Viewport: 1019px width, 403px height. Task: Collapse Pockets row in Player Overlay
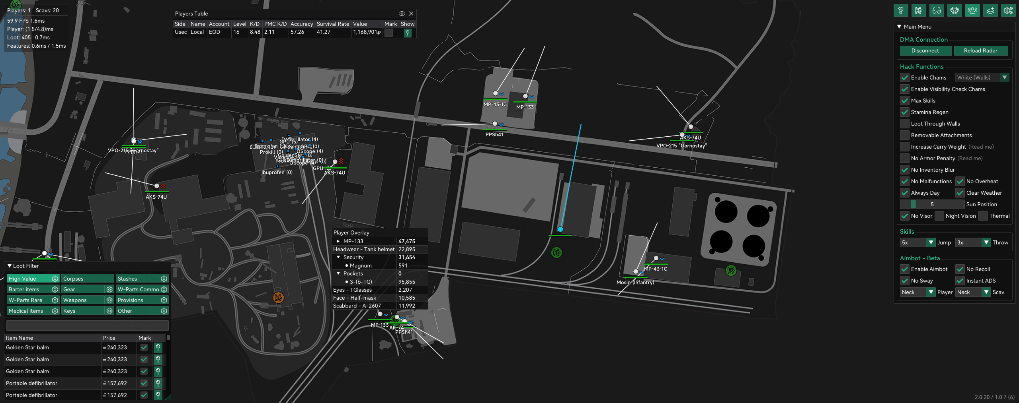(338, 273)
